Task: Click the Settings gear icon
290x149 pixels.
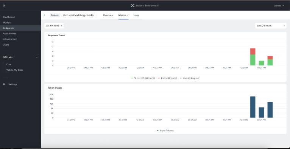Action: (4, 84)
